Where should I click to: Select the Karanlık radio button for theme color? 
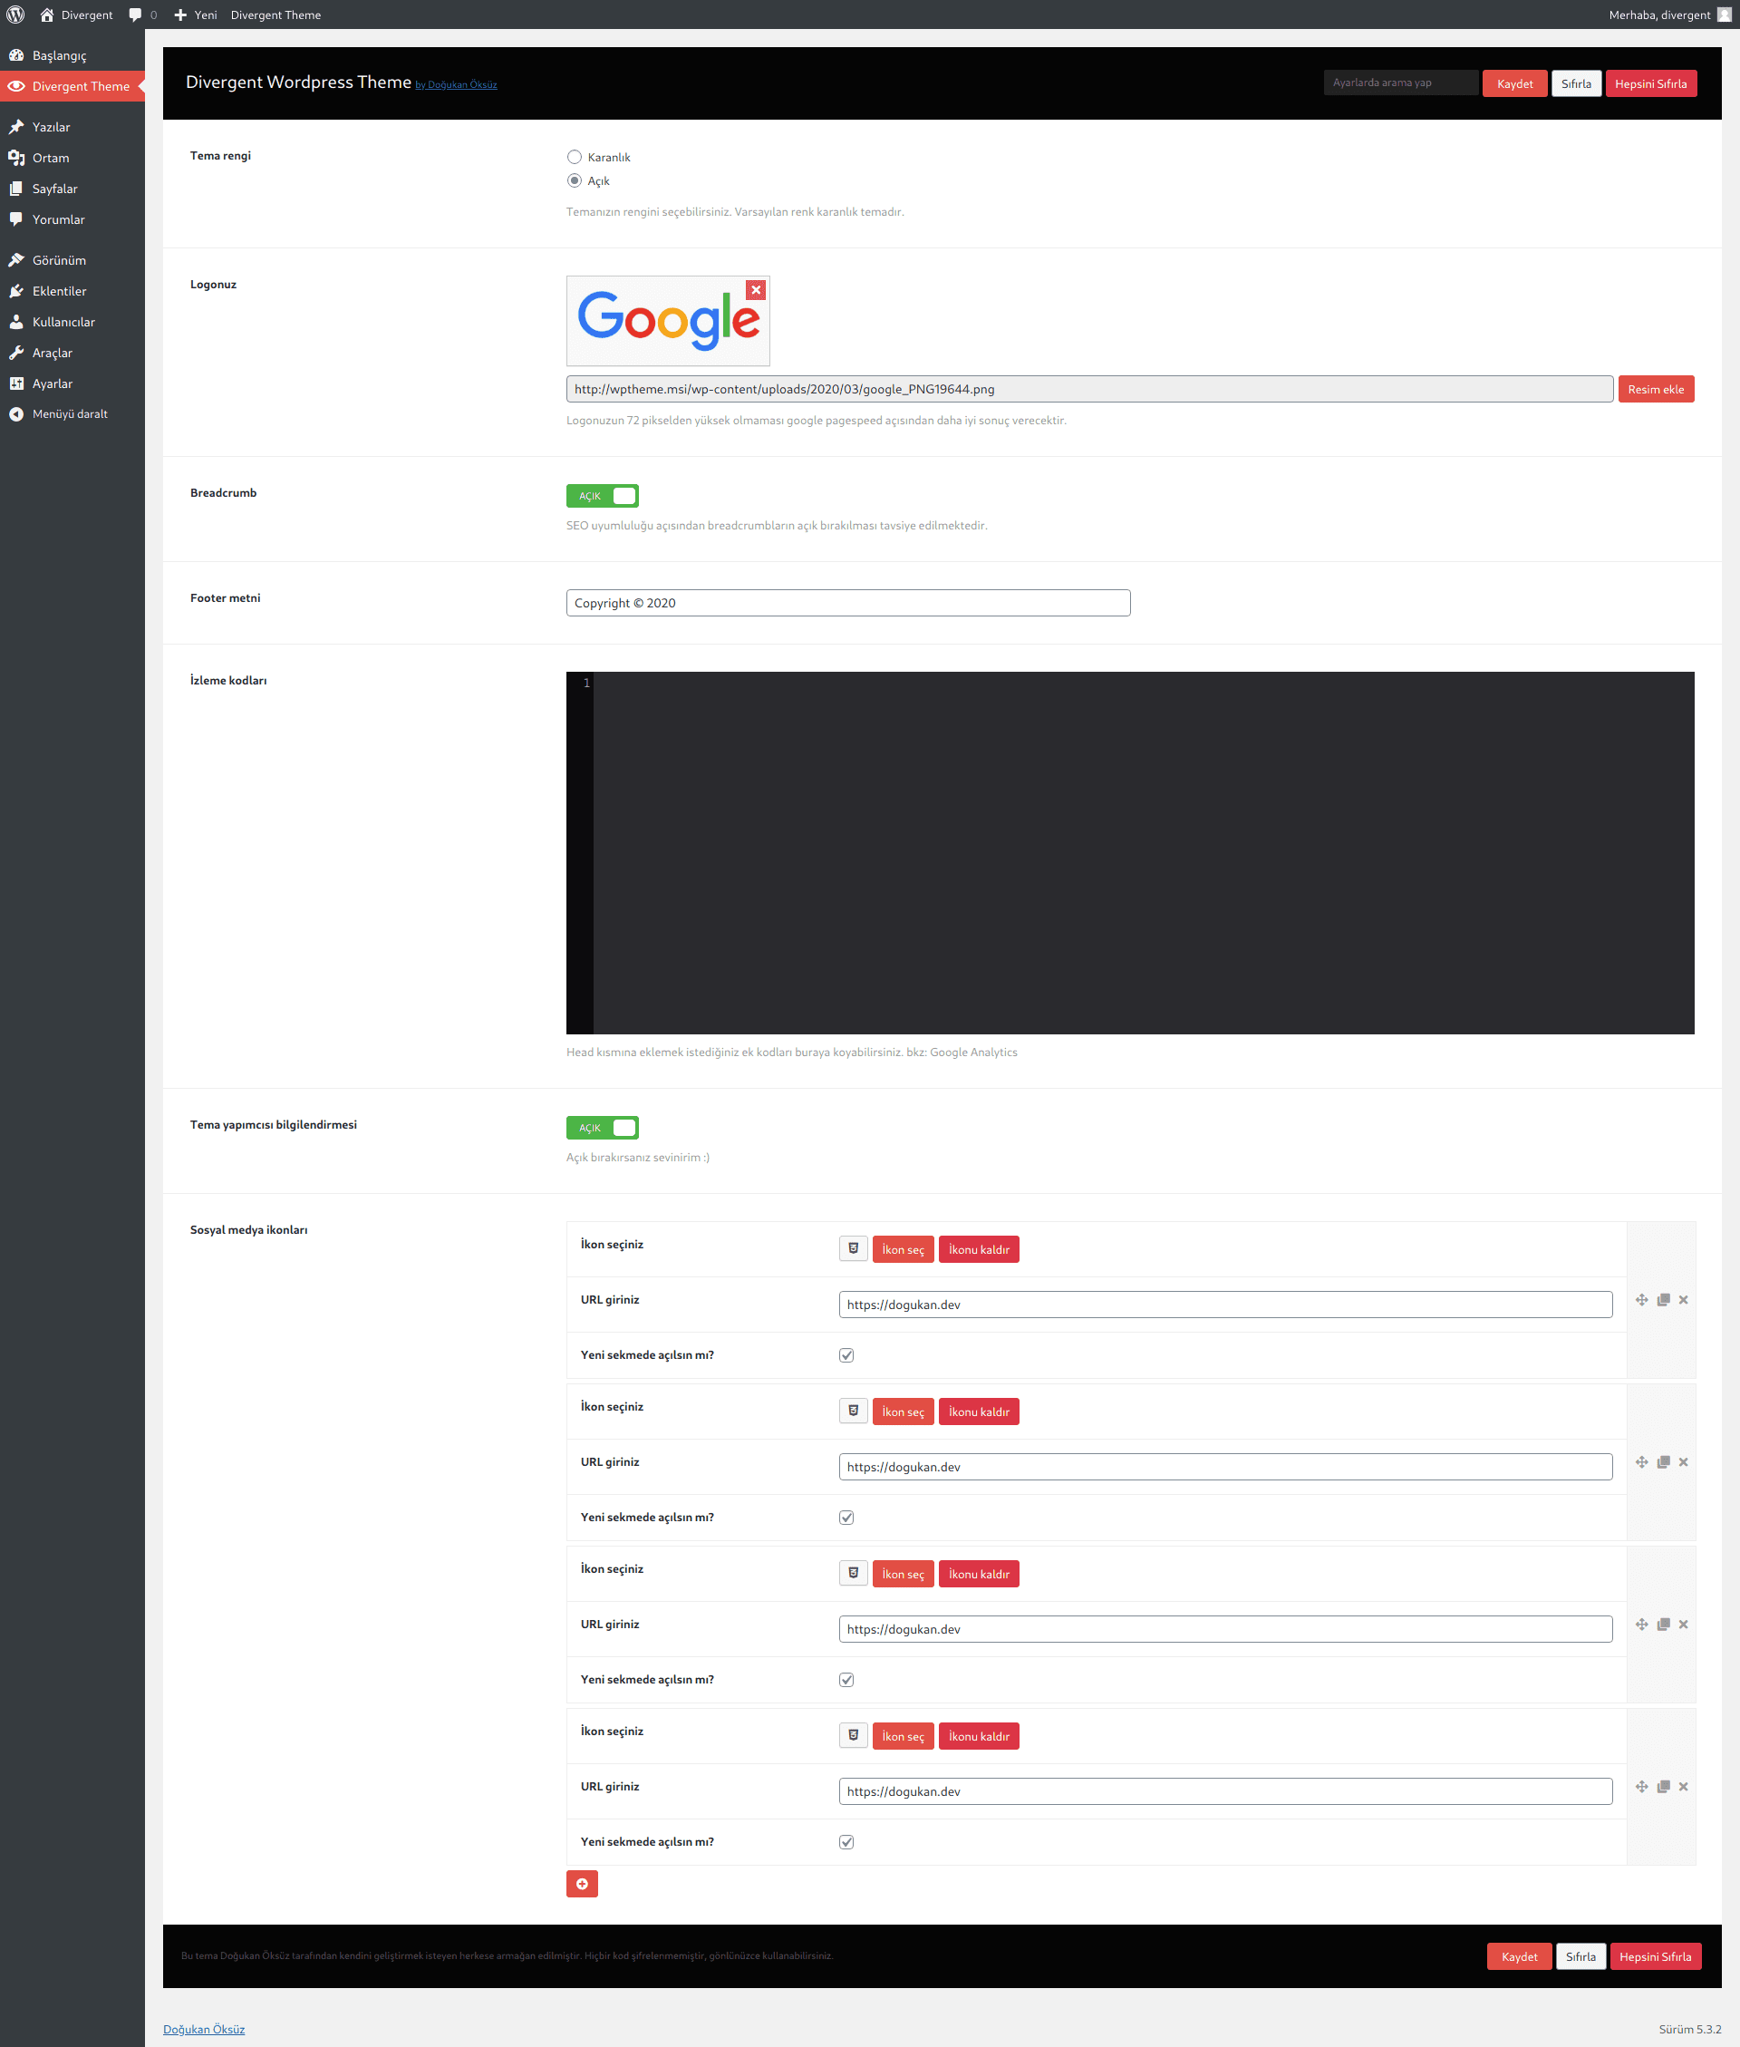[x=575, y=155]
